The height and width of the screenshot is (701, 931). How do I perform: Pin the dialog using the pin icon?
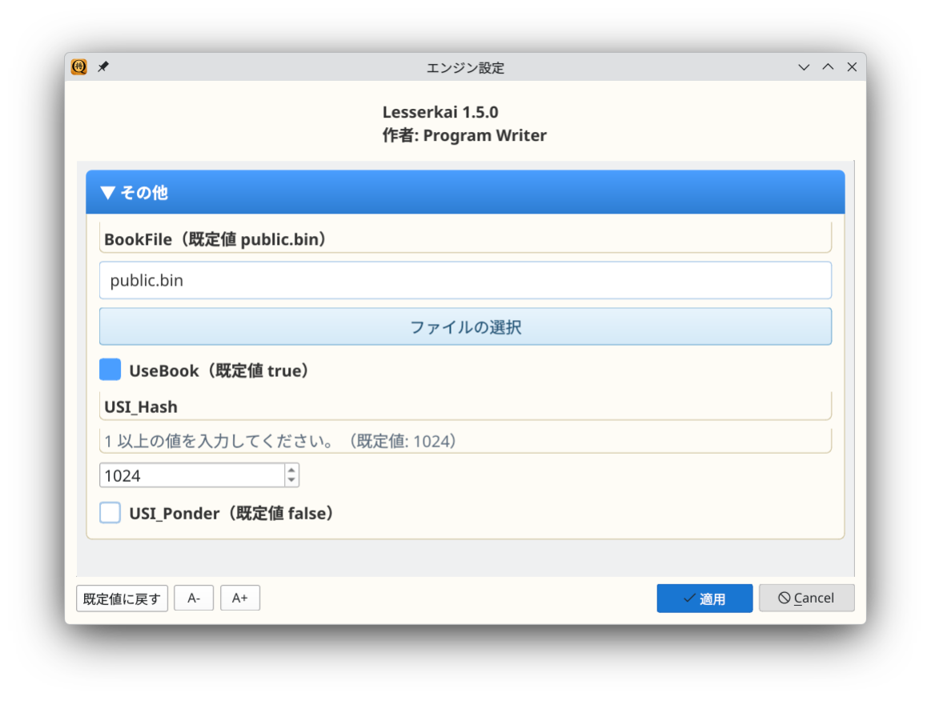(x=102, y=67)
